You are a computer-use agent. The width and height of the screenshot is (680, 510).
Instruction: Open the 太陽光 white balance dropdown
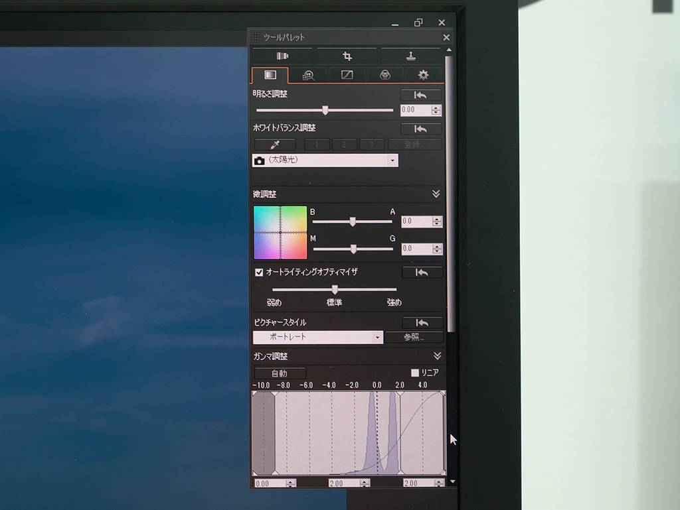pyautogui.click(x=325, y=160)
